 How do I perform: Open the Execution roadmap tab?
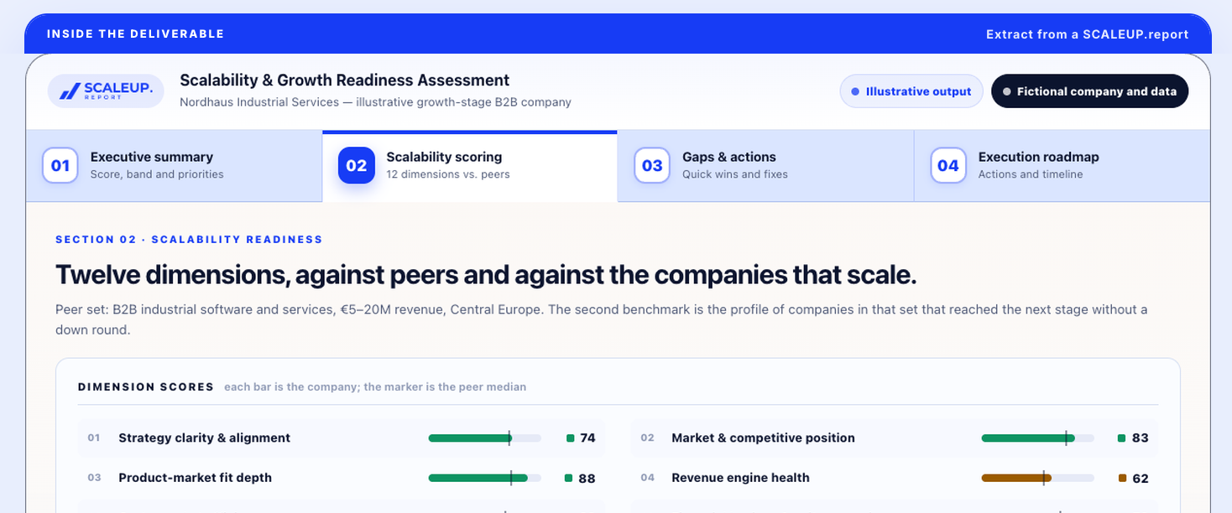(x=1062, y=166)
